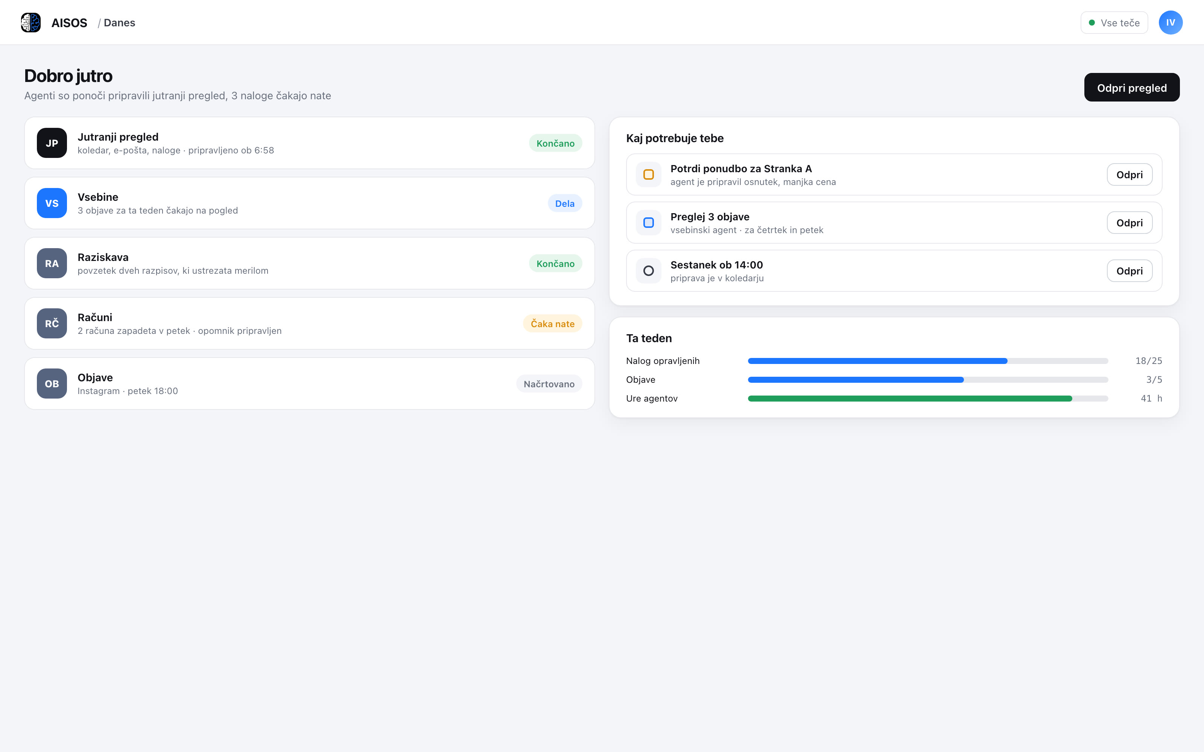Open the Raziskava card title

103,257
